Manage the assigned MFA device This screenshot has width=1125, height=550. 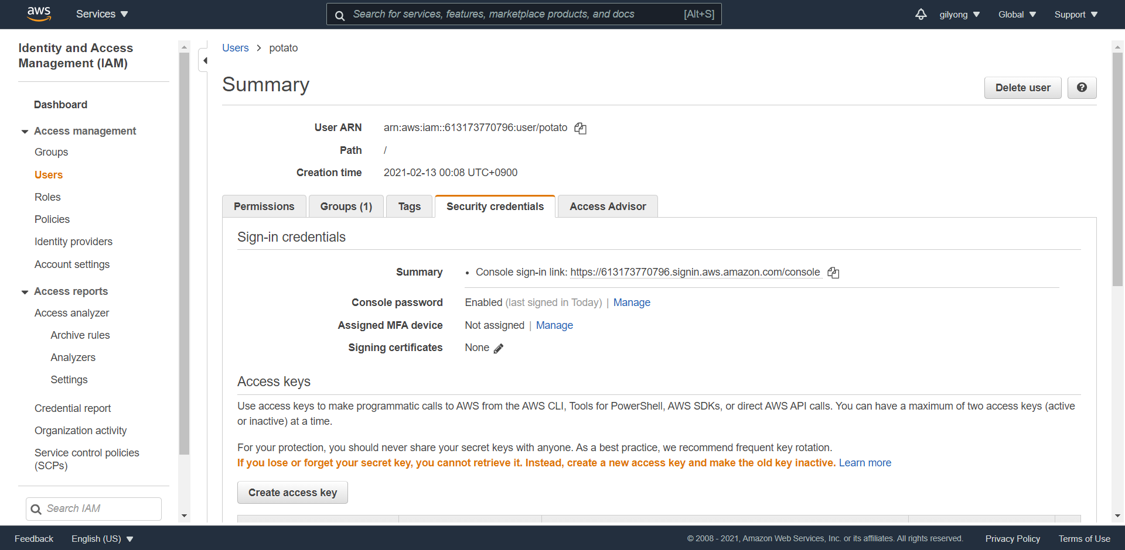(x=554, y=325)
